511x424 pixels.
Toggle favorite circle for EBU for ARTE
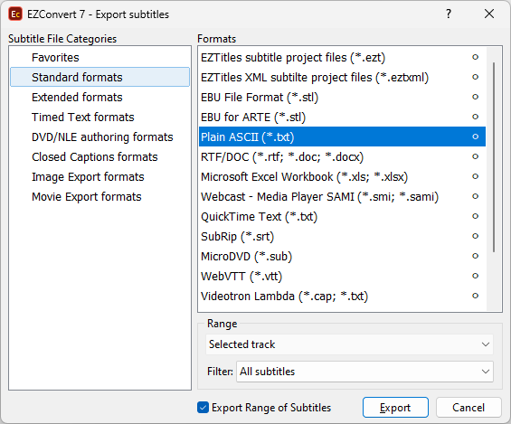[475, 117]
